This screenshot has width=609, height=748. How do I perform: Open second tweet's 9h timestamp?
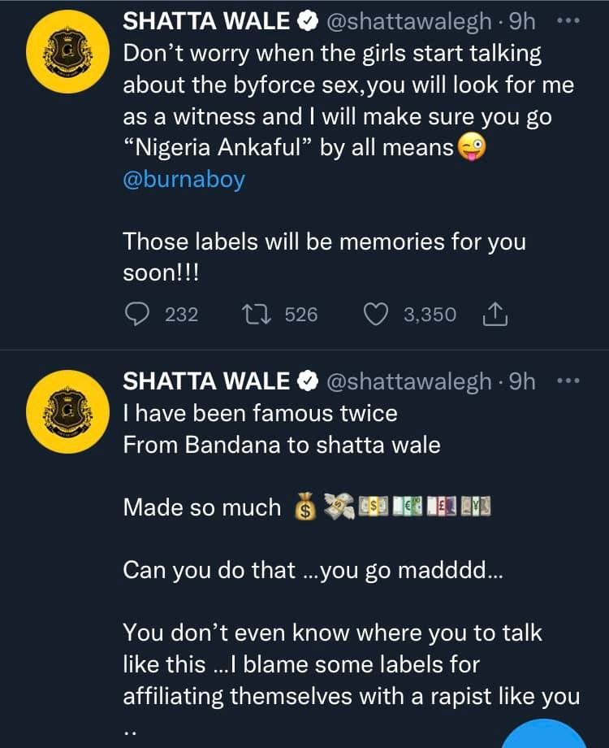coord(522,381)
